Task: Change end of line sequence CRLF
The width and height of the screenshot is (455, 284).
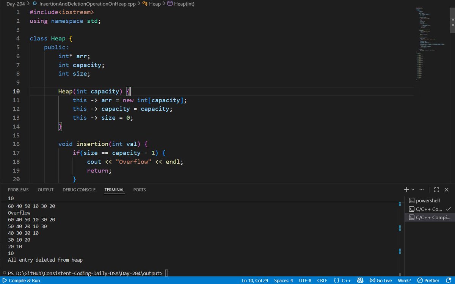Action: coord(322,281)
